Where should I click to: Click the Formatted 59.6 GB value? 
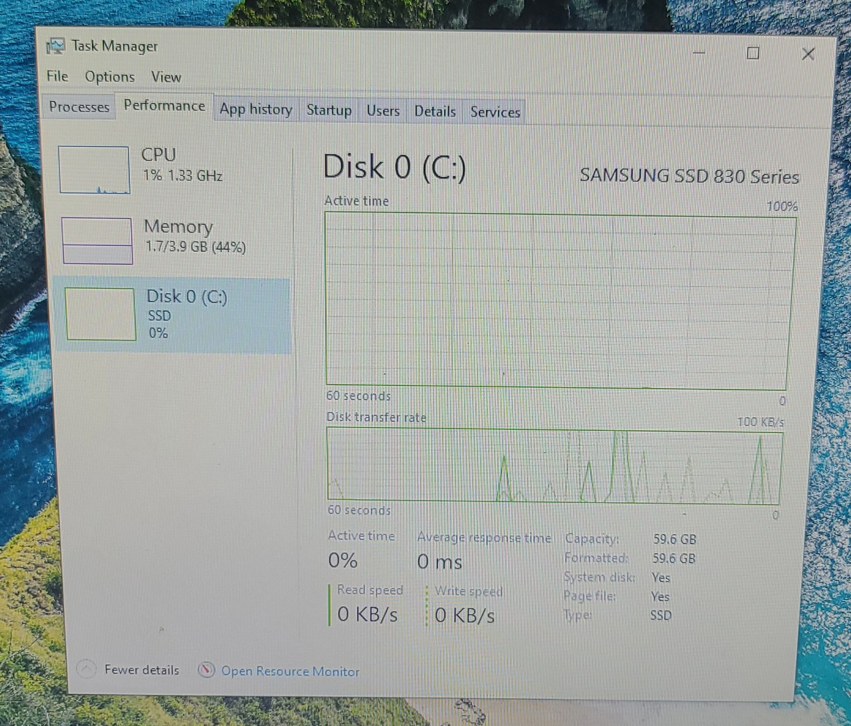click(x=674, y=558)
